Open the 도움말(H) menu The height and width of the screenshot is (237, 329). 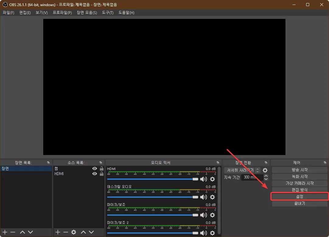(x=126, y=12)
